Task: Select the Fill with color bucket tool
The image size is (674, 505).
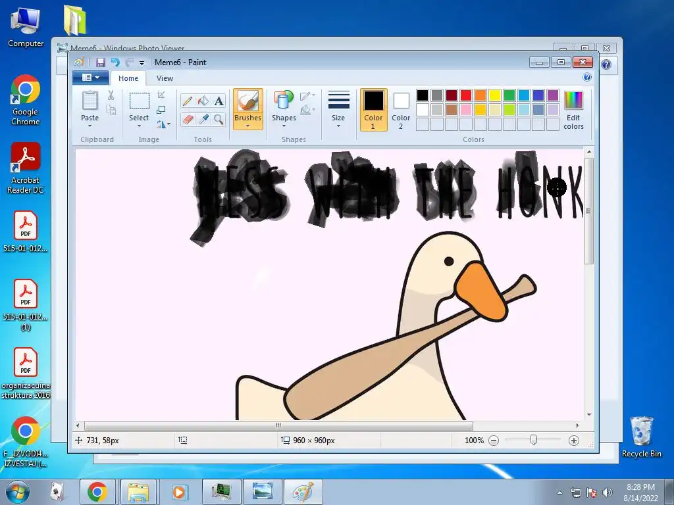Action: pyautogui.click(x=203, y=101)
